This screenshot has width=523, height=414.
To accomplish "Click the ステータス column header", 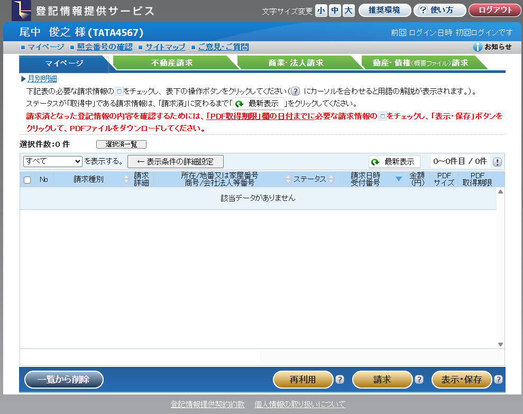I will [x=310, y=179].
